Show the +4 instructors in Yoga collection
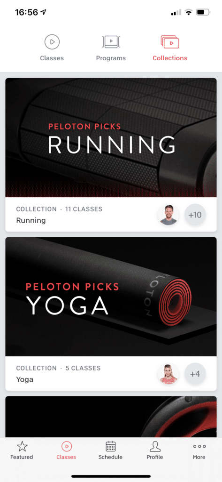The image size is (222, 482). point(195,374)
